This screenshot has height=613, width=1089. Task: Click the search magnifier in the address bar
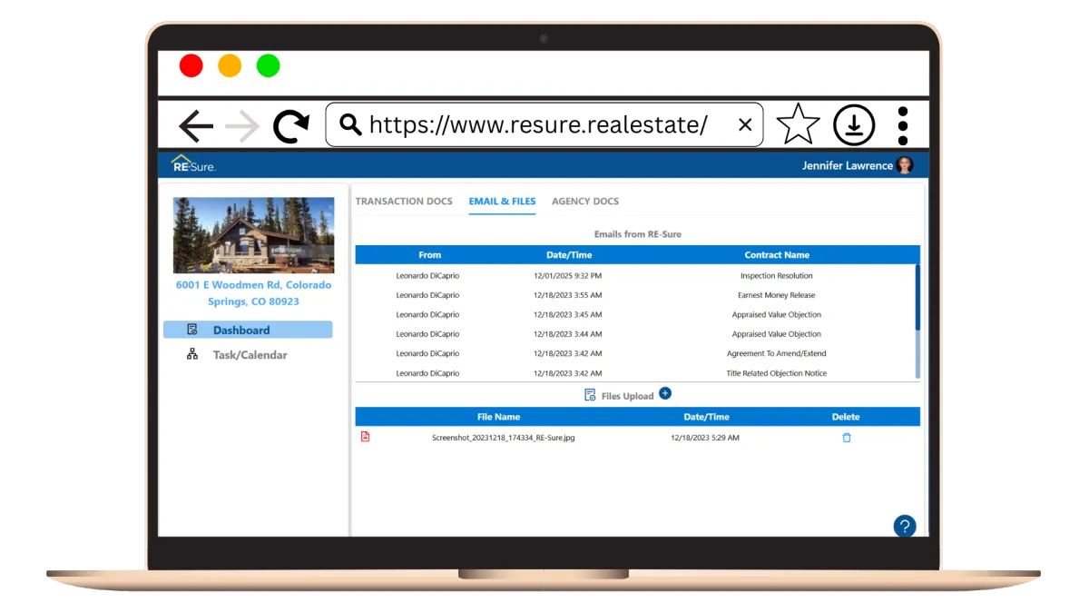pos(350,124)
